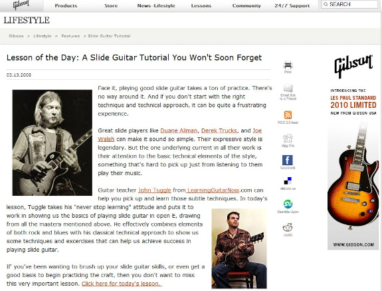Click the Digg this icon

pyautogui.click(x=288, y=139)
